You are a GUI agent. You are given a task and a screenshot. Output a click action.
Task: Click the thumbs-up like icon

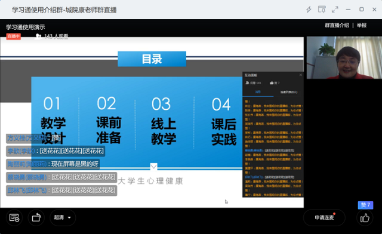click(365, 218)
